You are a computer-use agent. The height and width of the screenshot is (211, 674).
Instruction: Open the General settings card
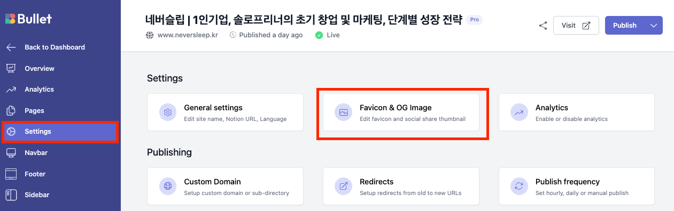pos(225,112)
